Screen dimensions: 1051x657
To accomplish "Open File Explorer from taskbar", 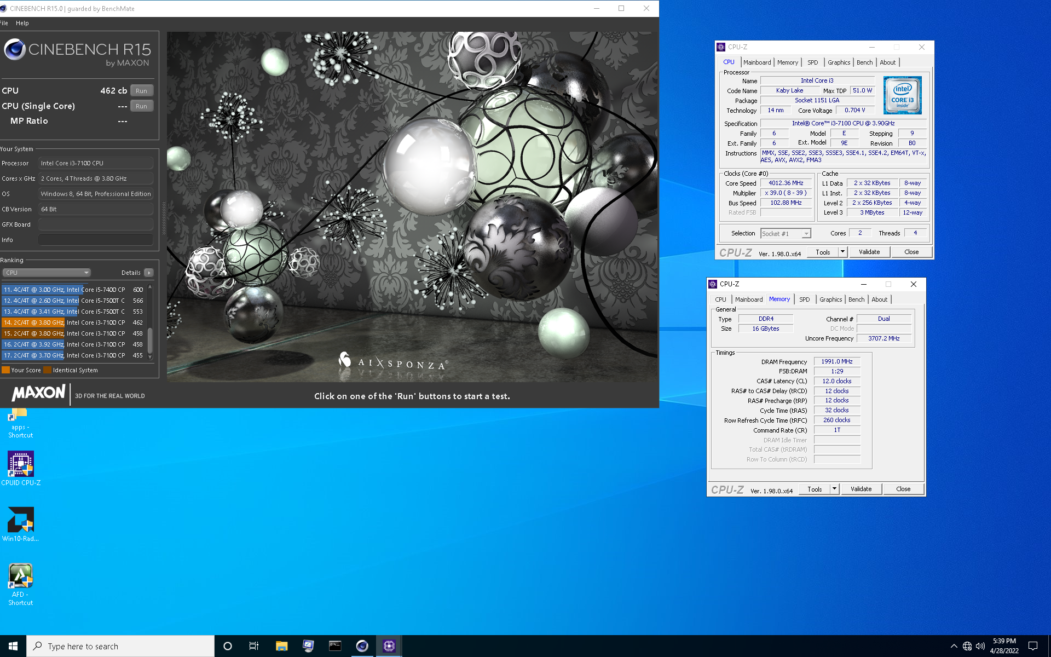I will pyautogui.click(x=281, y=646).
